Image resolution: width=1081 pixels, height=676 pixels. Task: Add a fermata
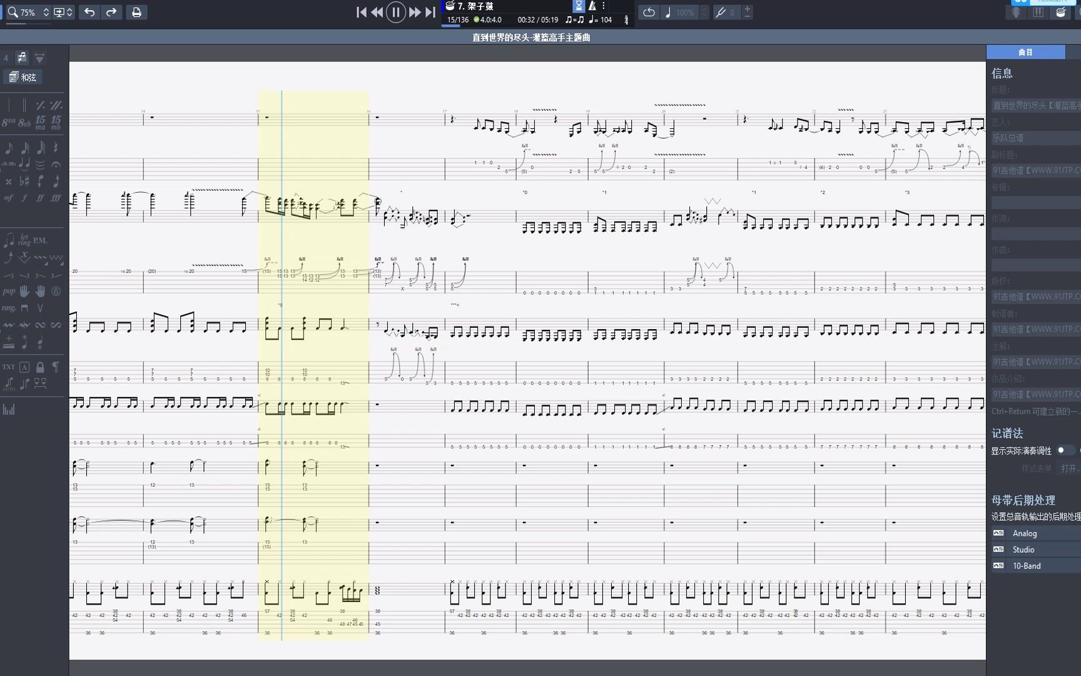56,165
